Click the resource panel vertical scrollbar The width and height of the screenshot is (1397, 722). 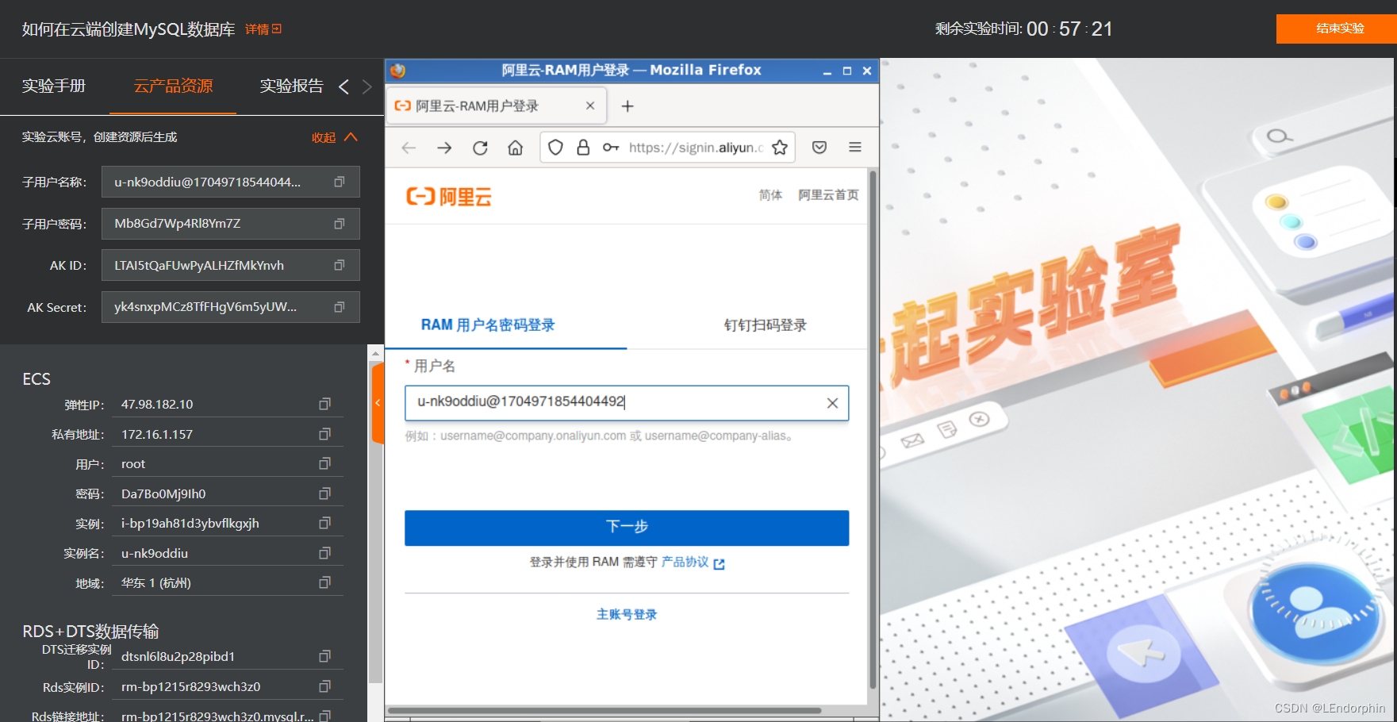click(x=375, y=524)
